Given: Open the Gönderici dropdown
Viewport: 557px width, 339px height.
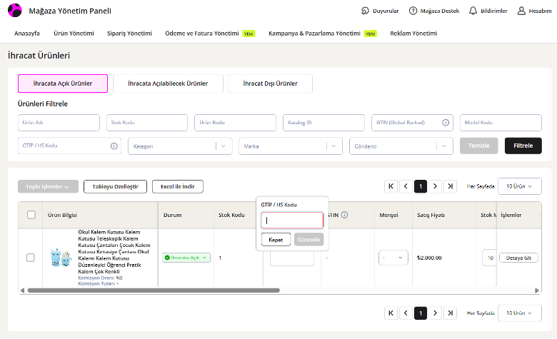Looking at the screenshot, I should point(401,146).
